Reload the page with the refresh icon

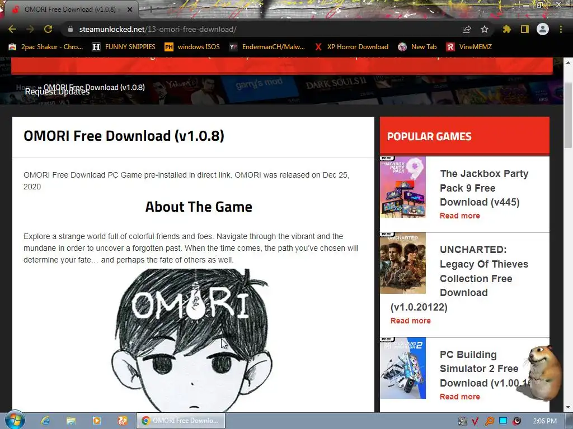pyautogui.click(x=48, y=29)
